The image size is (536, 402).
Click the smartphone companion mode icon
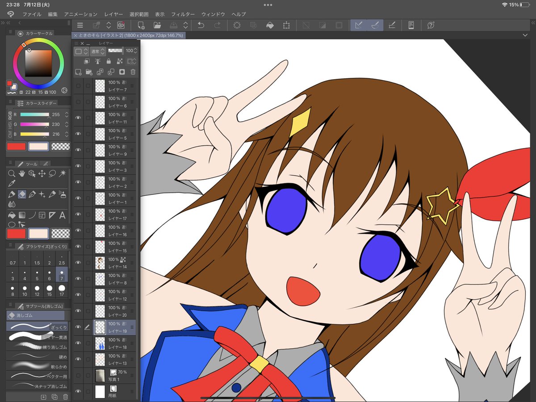(411, 25)
